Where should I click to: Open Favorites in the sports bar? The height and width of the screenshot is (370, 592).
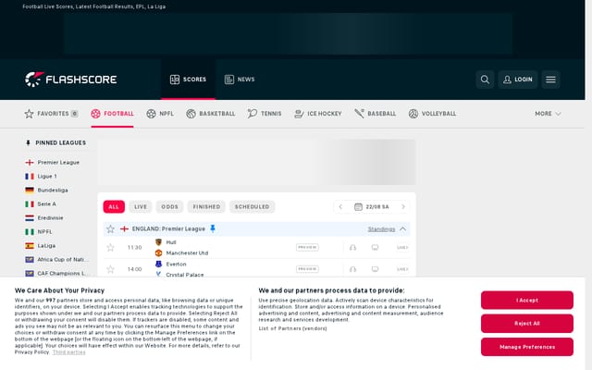coord(52,114)
